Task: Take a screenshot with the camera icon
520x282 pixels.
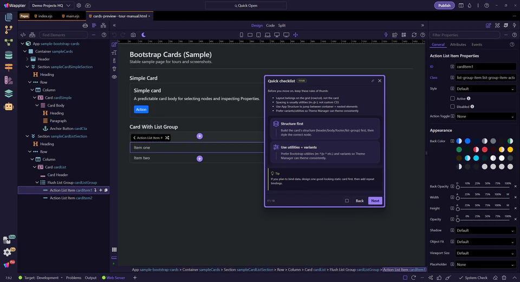Action: (x=133, y=35)
